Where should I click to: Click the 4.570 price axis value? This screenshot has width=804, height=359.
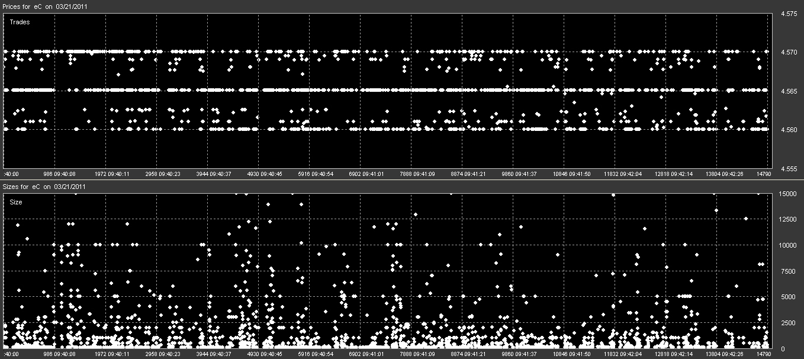tap(788, 52)
